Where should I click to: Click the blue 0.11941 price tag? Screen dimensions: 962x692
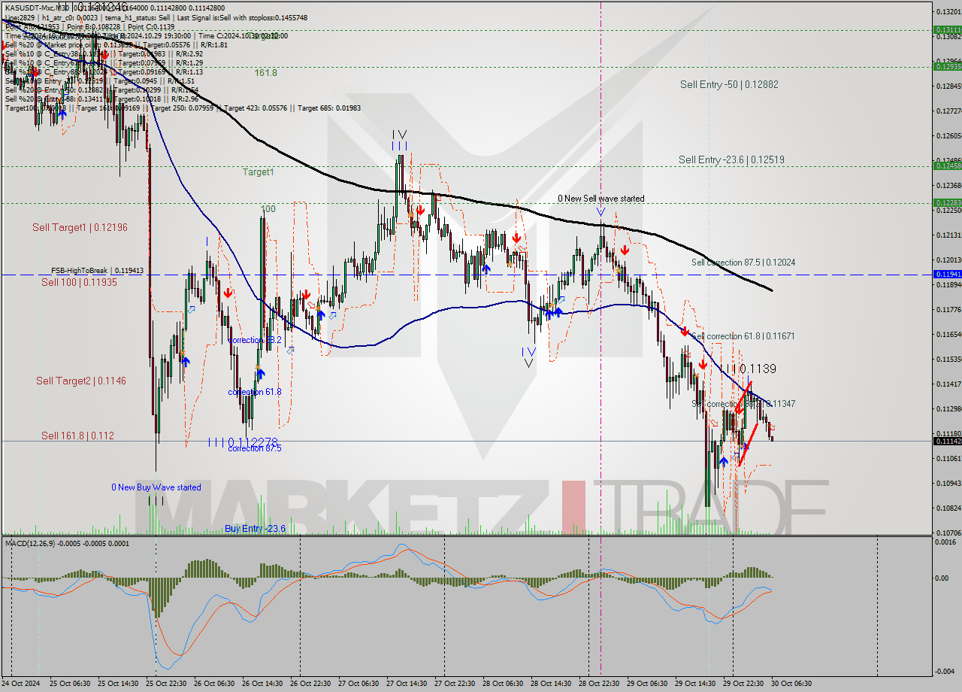point(947,275)
